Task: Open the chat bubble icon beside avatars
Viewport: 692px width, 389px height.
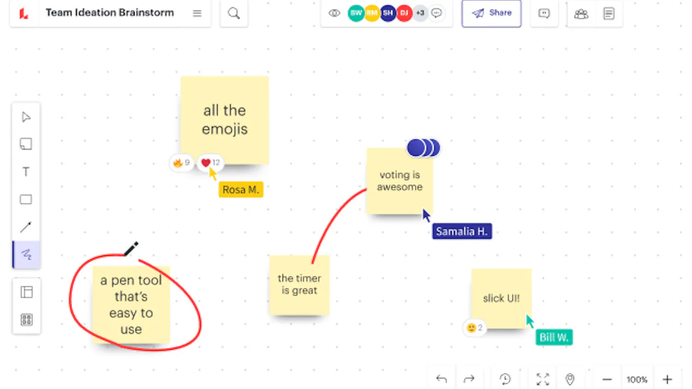Action: (436, 13)
